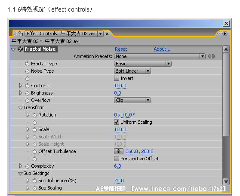Image resolution: width=240 pixels, height=196 pixels.
Task: Open the Overflow dropdown set to Clip
Action: pos(132,100)
